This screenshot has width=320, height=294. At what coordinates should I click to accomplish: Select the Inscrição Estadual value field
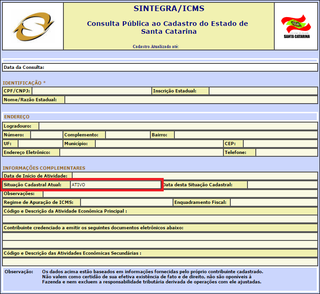click(x=263, y=91)
